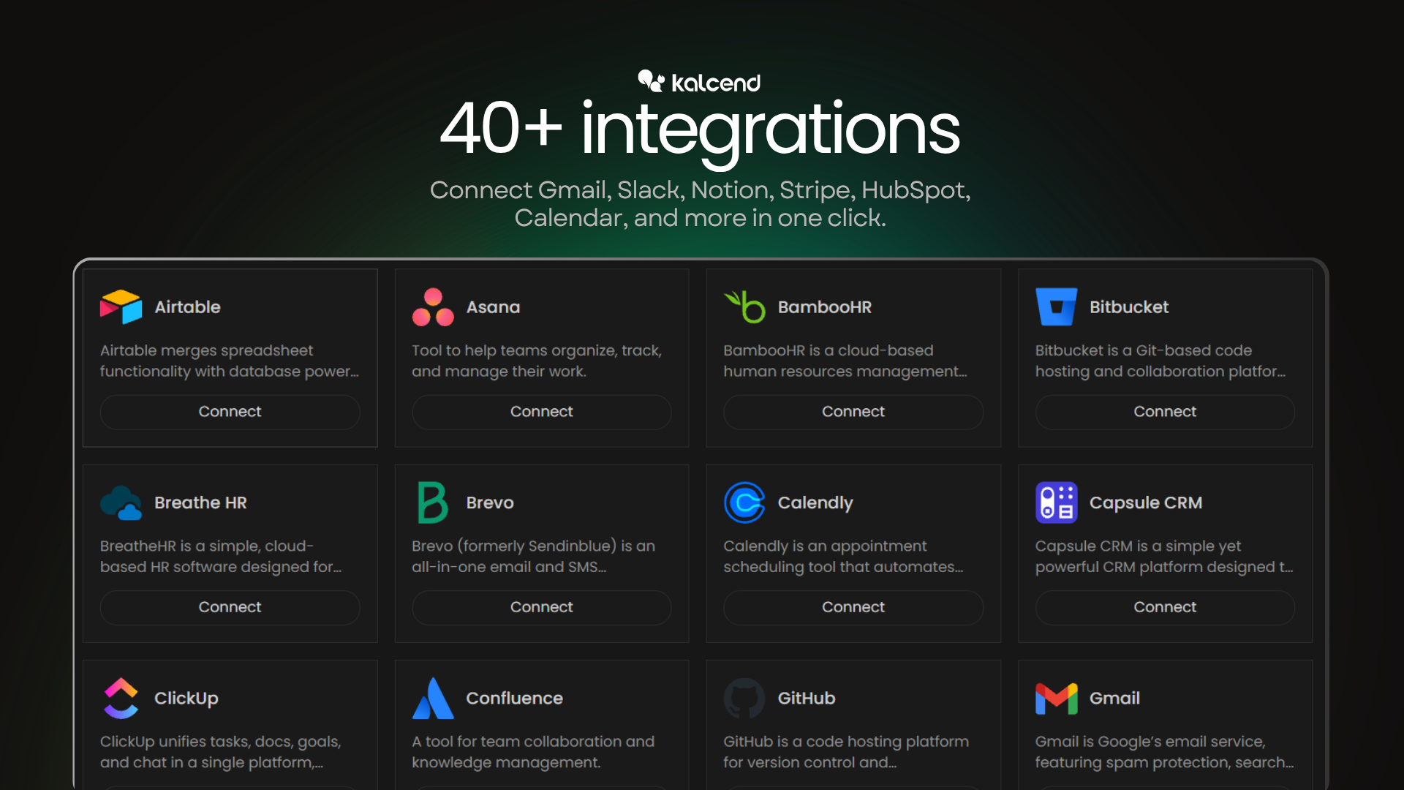This screenshot has height=790, width=1404.
Task: Click the Confluence blue logo icon
Action: (x=433, y=698)
